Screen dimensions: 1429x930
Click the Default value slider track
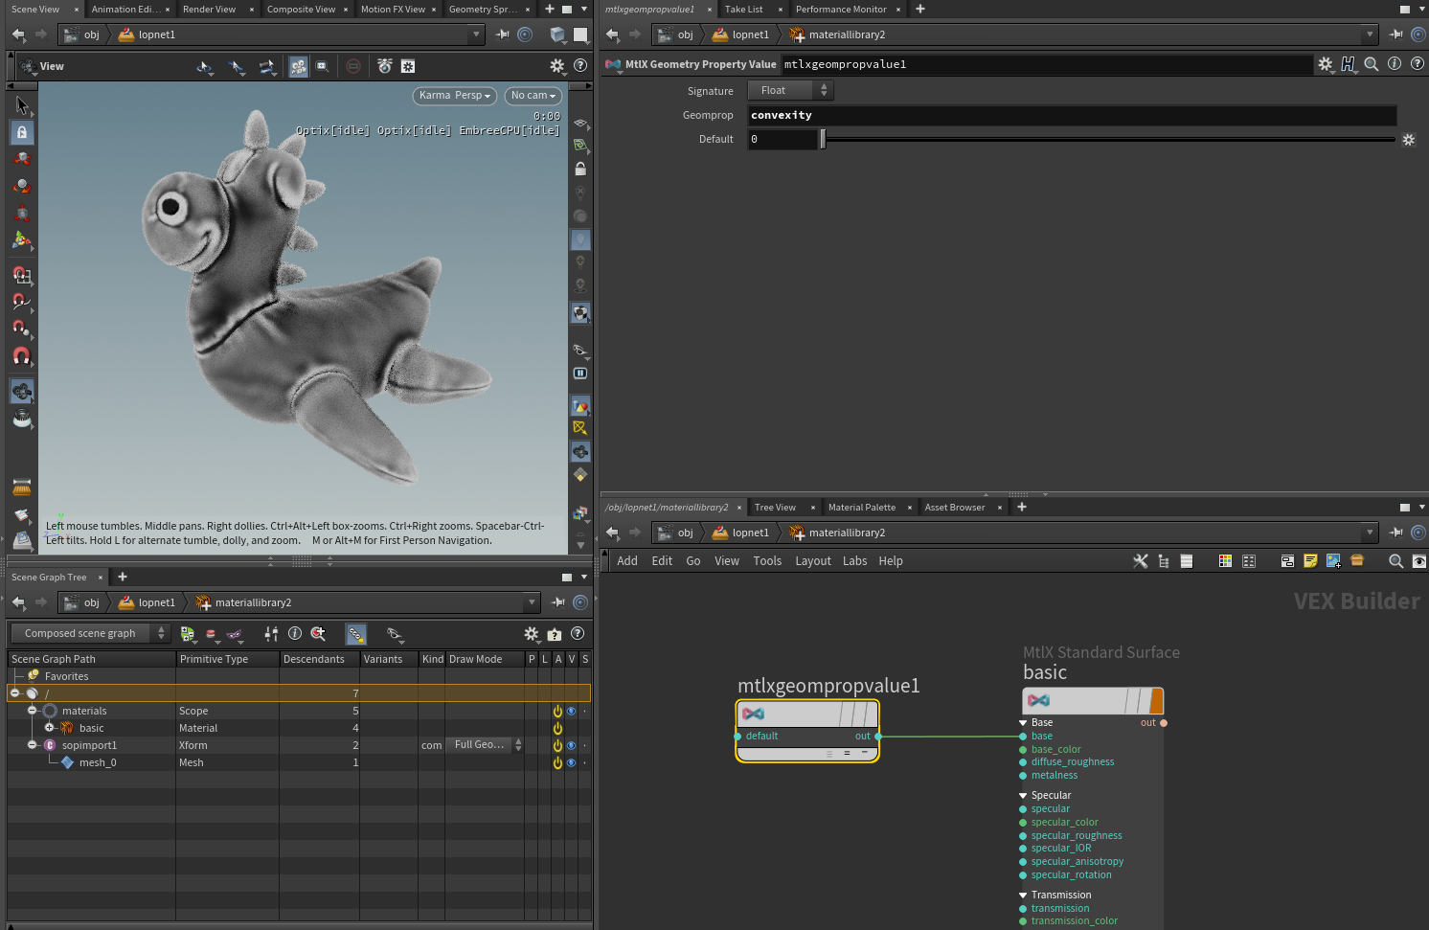[1109, 140]
